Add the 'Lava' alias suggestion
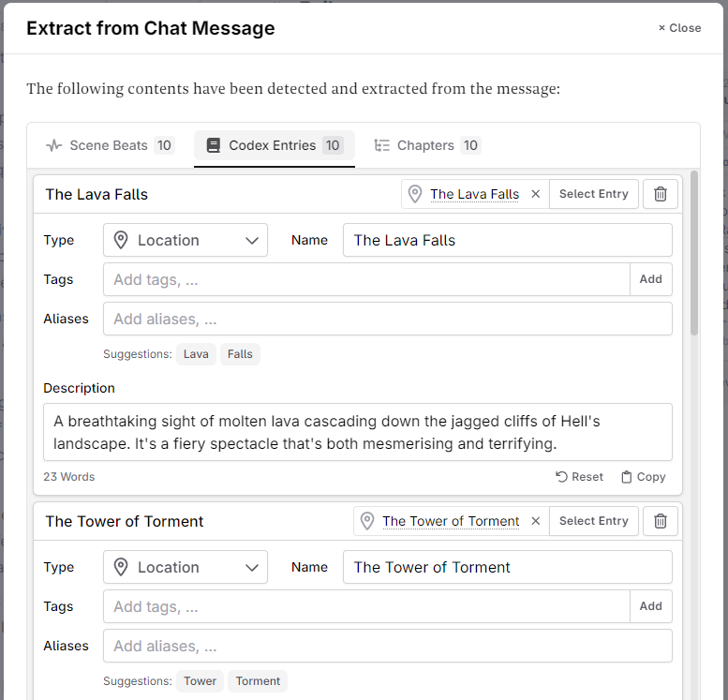Viewport: 728px width, 700px height. click(196, 354)
